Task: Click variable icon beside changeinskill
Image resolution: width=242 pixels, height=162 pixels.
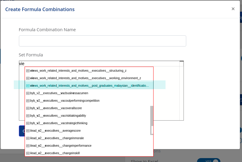Action: click(x=28, y=153)
